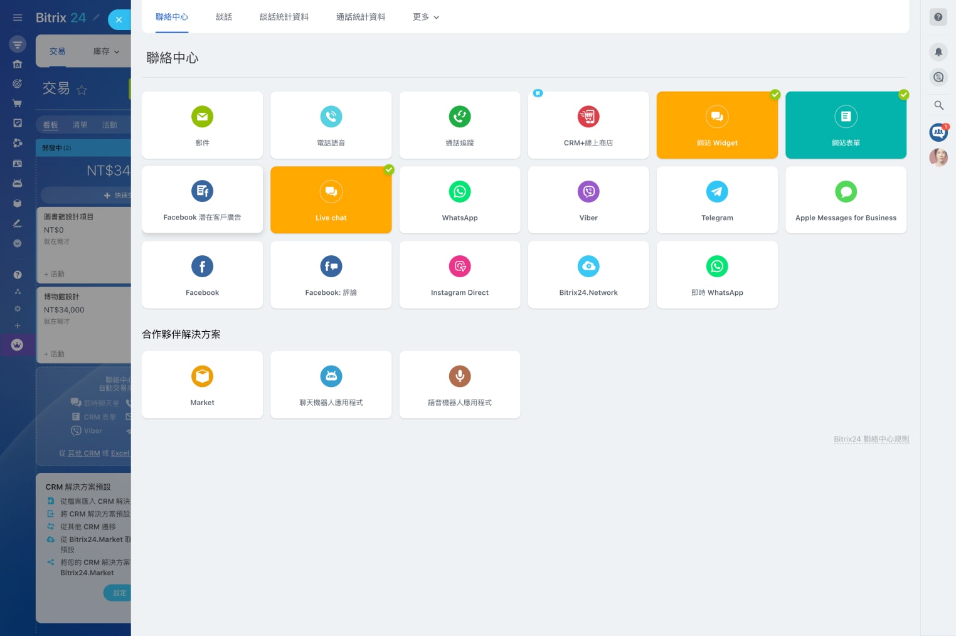The height and width of the screenshot is (636, 956).
Task: Open the Telegram channel tile
Action: (717, 199)
